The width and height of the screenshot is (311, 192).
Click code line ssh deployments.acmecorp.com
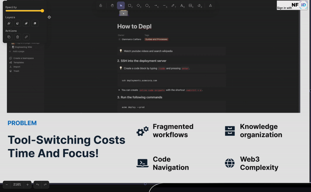(139, 81)
